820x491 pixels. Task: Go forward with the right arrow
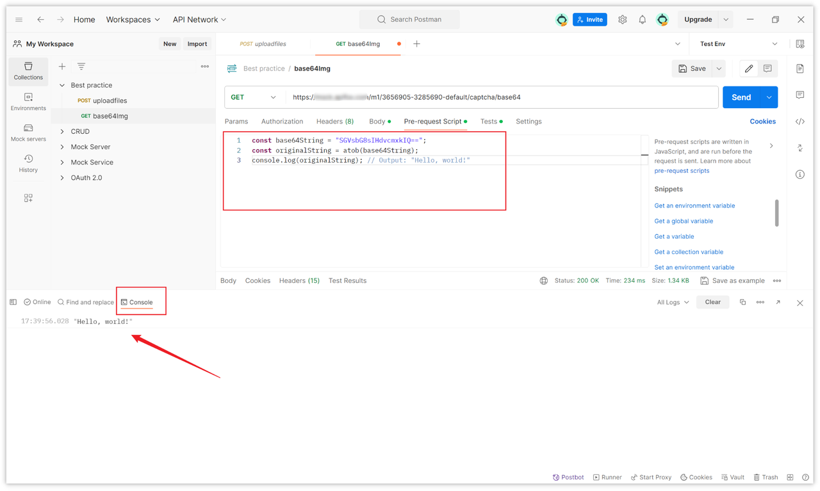coord(60,20)
